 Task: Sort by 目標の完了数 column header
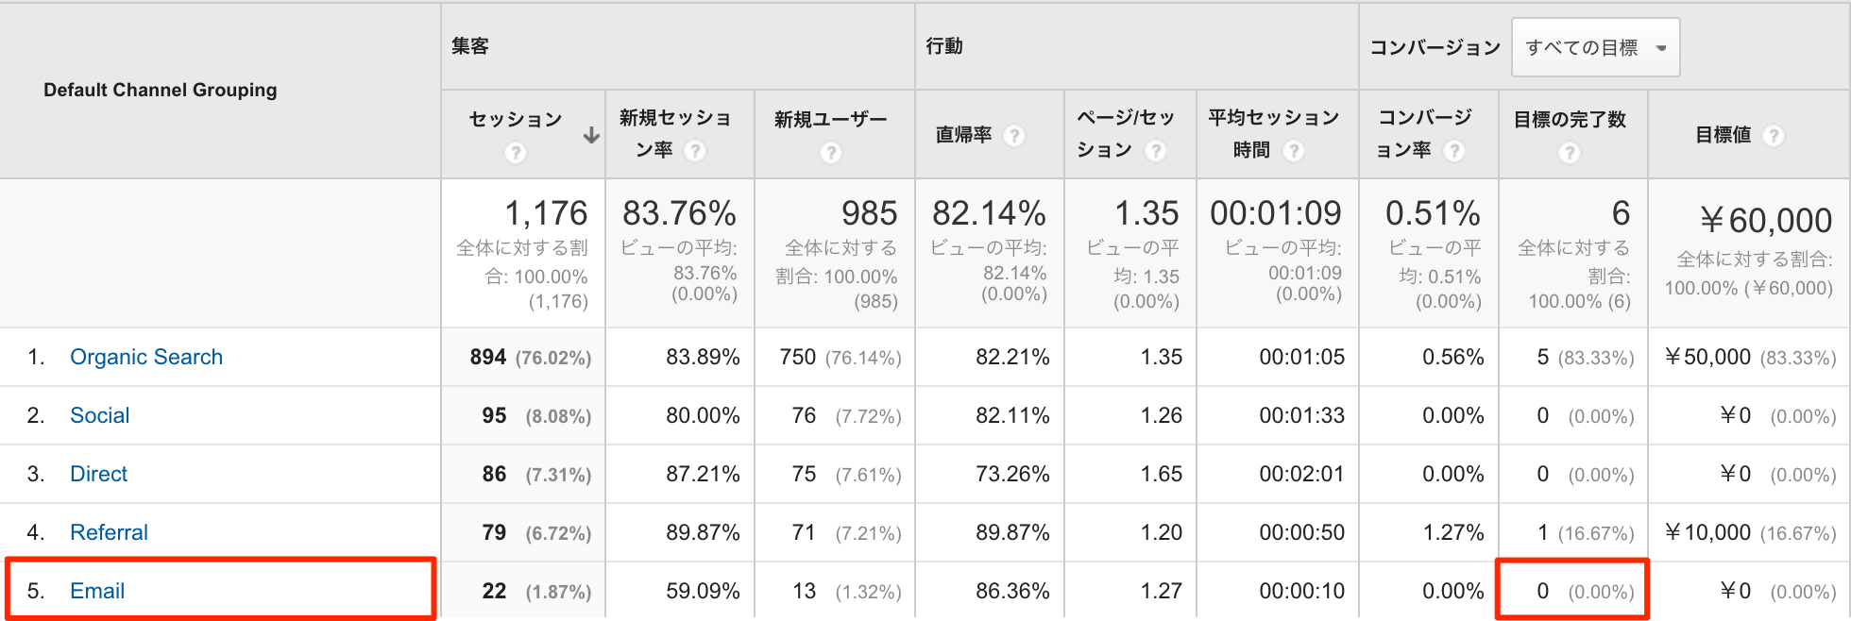point(1570,120)
